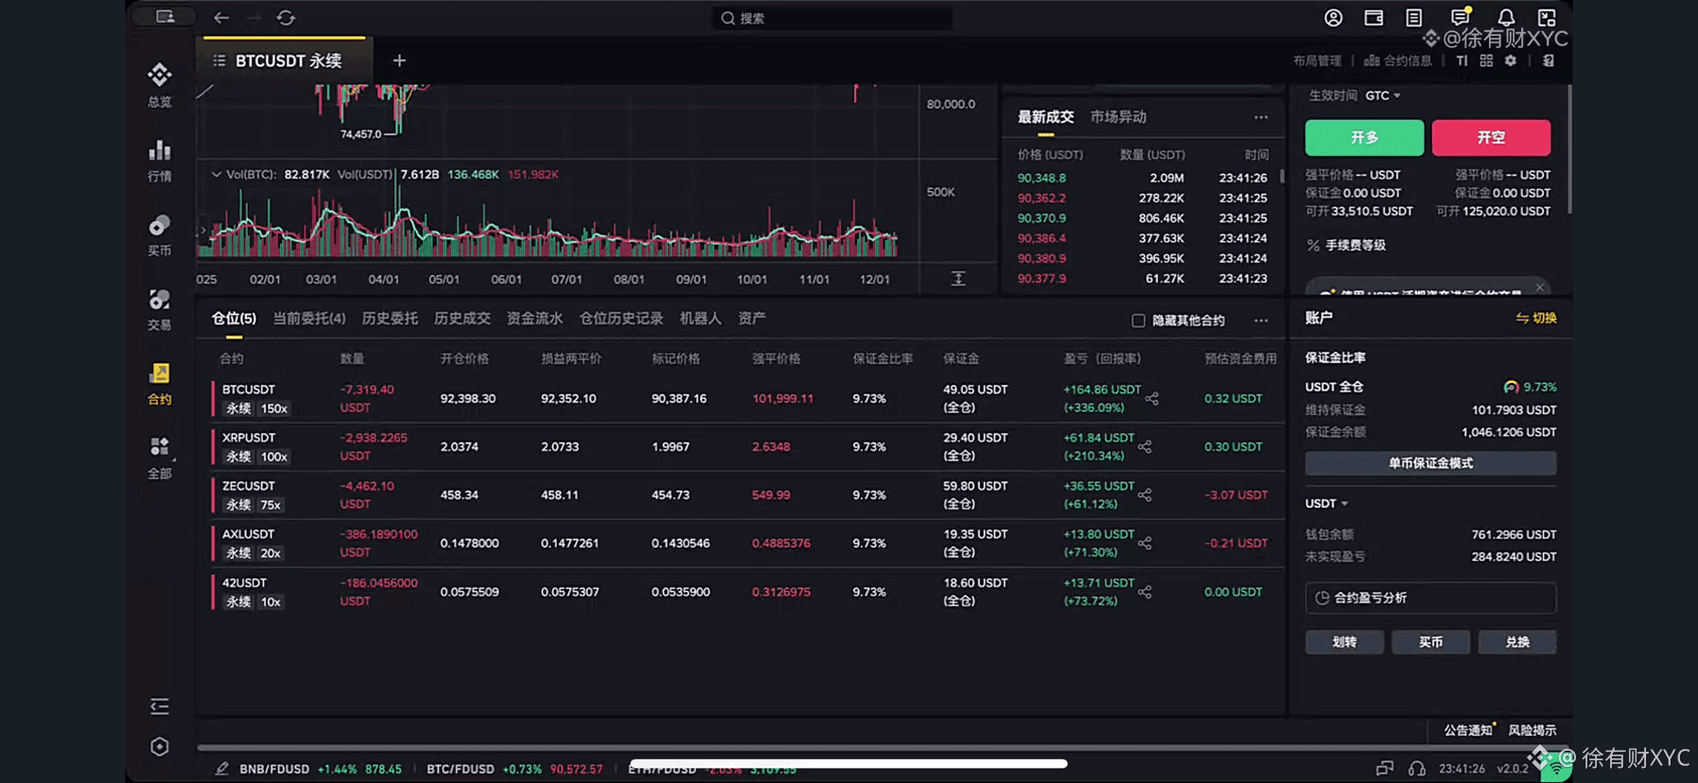This screenshot has height=783, width=1698.
Task: Click the bottom horizontal scrollbar
Action: coord(849,763)
